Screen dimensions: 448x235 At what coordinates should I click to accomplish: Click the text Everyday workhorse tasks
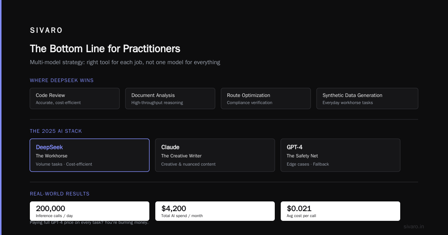click(x=348, y=103)
